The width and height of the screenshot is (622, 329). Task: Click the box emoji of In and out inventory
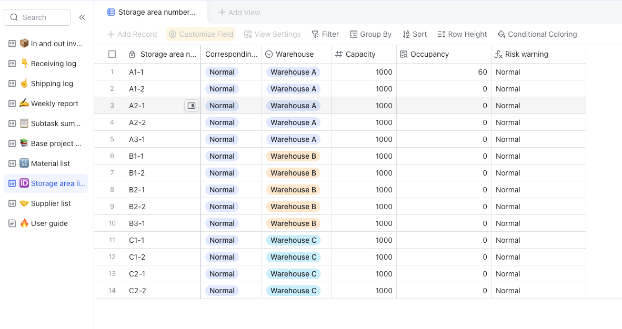coord(24,43)
